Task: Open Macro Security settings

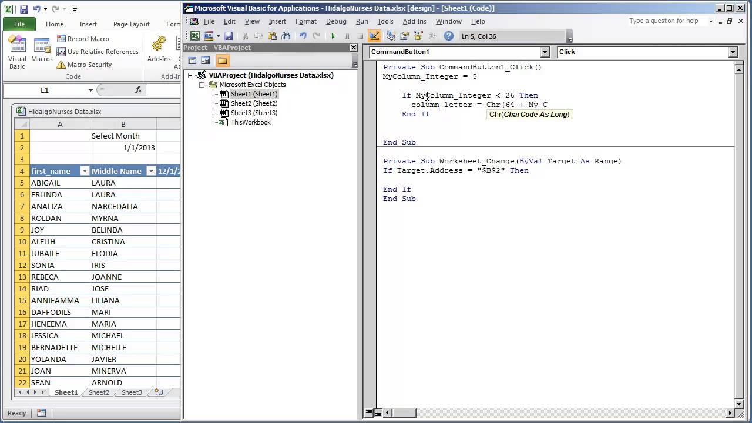Action: coord(84,65)
